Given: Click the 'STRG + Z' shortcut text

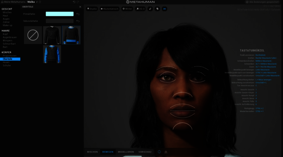Looking at the screenshot, I should pyautogui.click(x=259, y=109).
